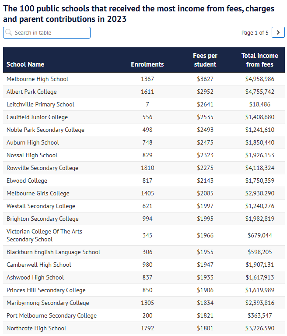This screenshot has width=287, height=336.
Task: Select Westall Secondary College name
Action: pyautogui.click(x=41, y=206)
